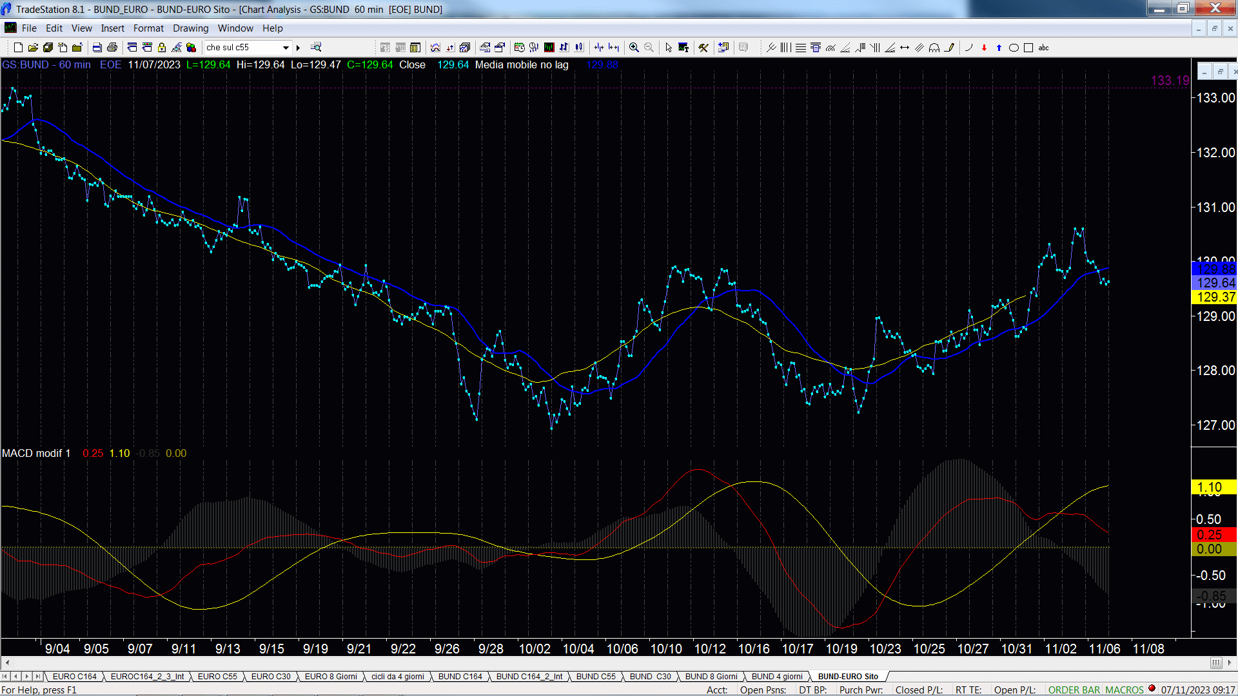Click the expand bar spacing icon
Screen dimensions: 1238x696
tap(614, 48)
